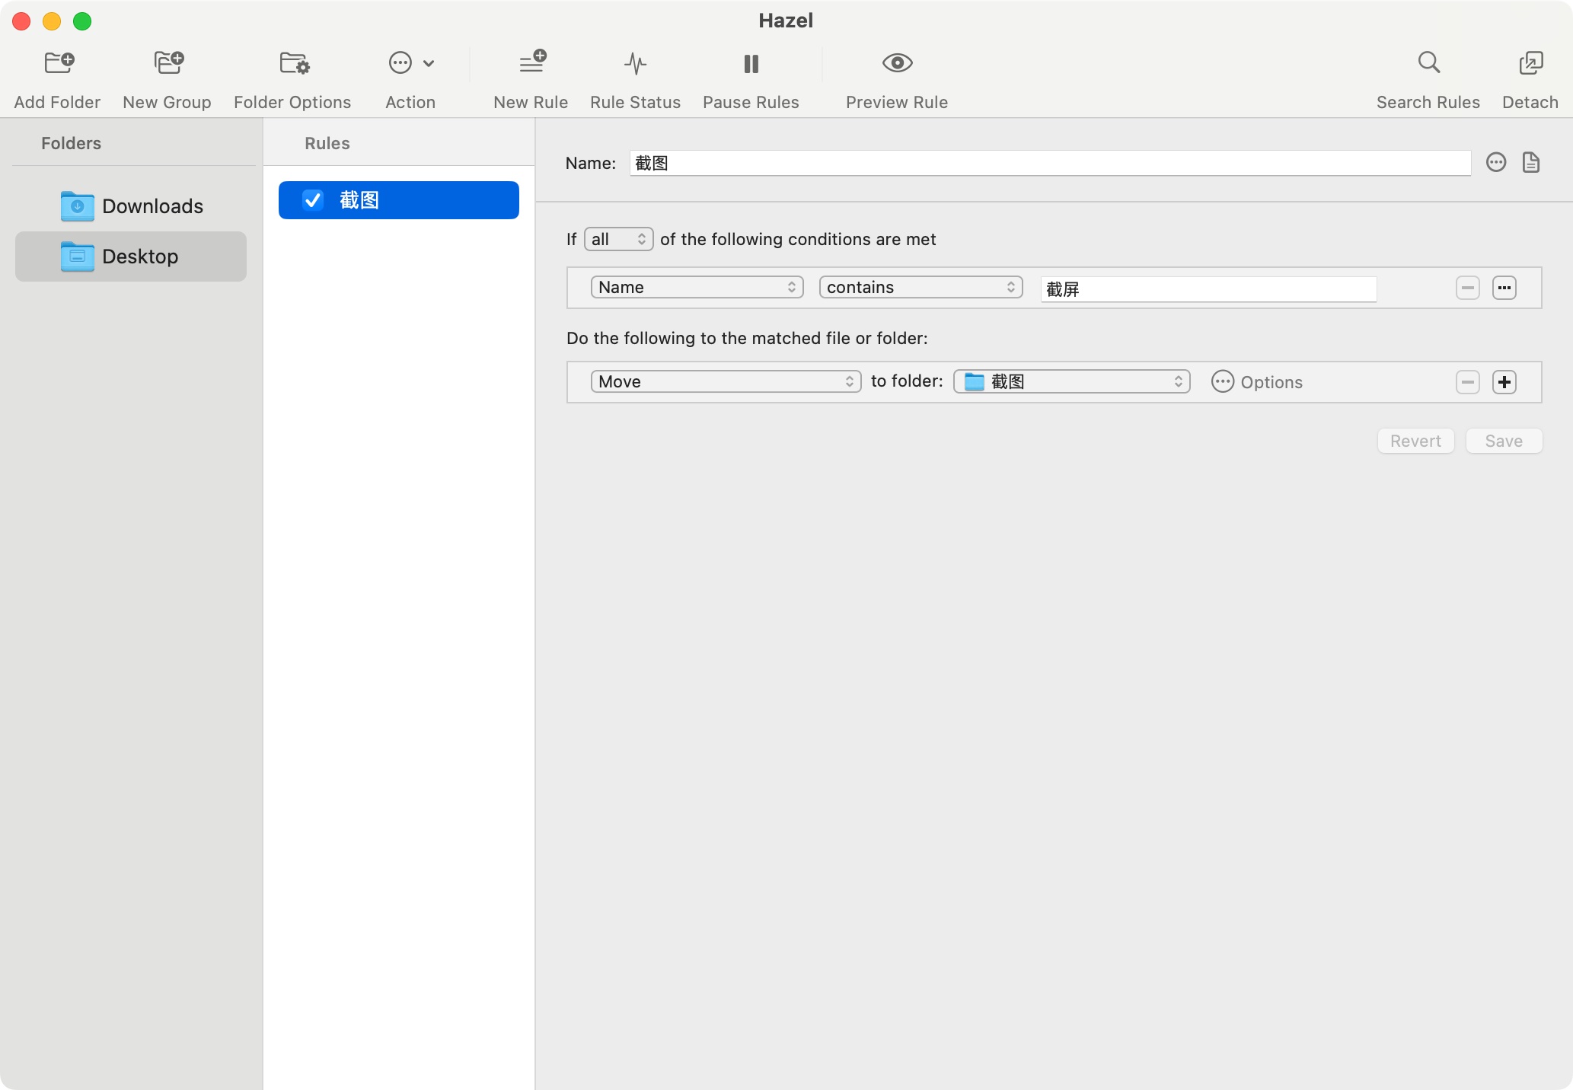Open Folder Options in the toolbar
This screenshot has width=1573, height=1090.
pos(293,63)
